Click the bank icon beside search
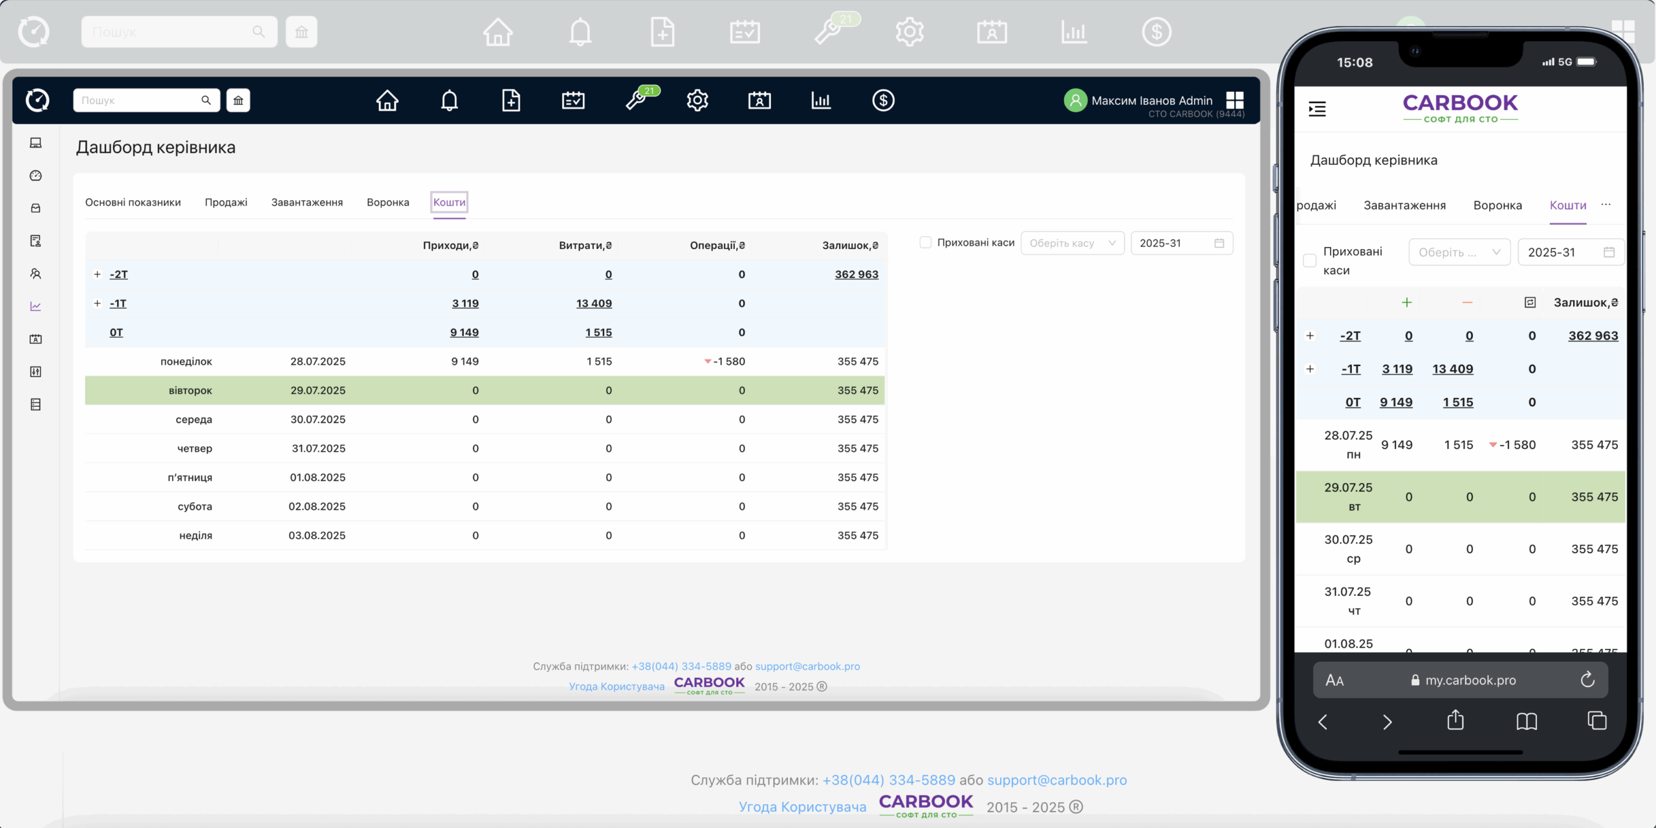 tap(238, 100)
